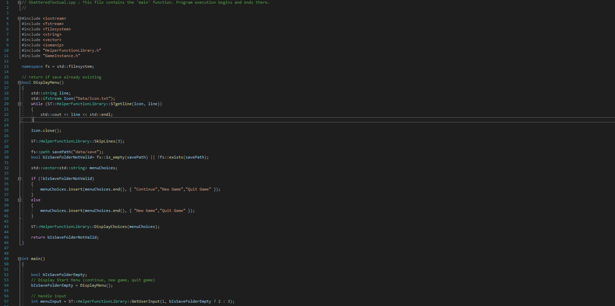Screen dimensions: 615x306
Task: Collapse the int main() function
Action: (19, 259)
